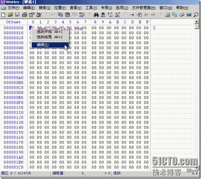
Task: Select 编辑(E) in the context menu
Action: click(x=50, y=45)
